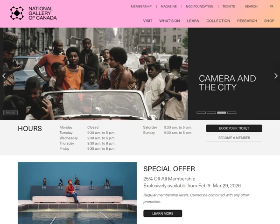This screenshot has height=224, width=280.
Task: Select the fourth carousel slide indicator
Action: coord(231,113)
